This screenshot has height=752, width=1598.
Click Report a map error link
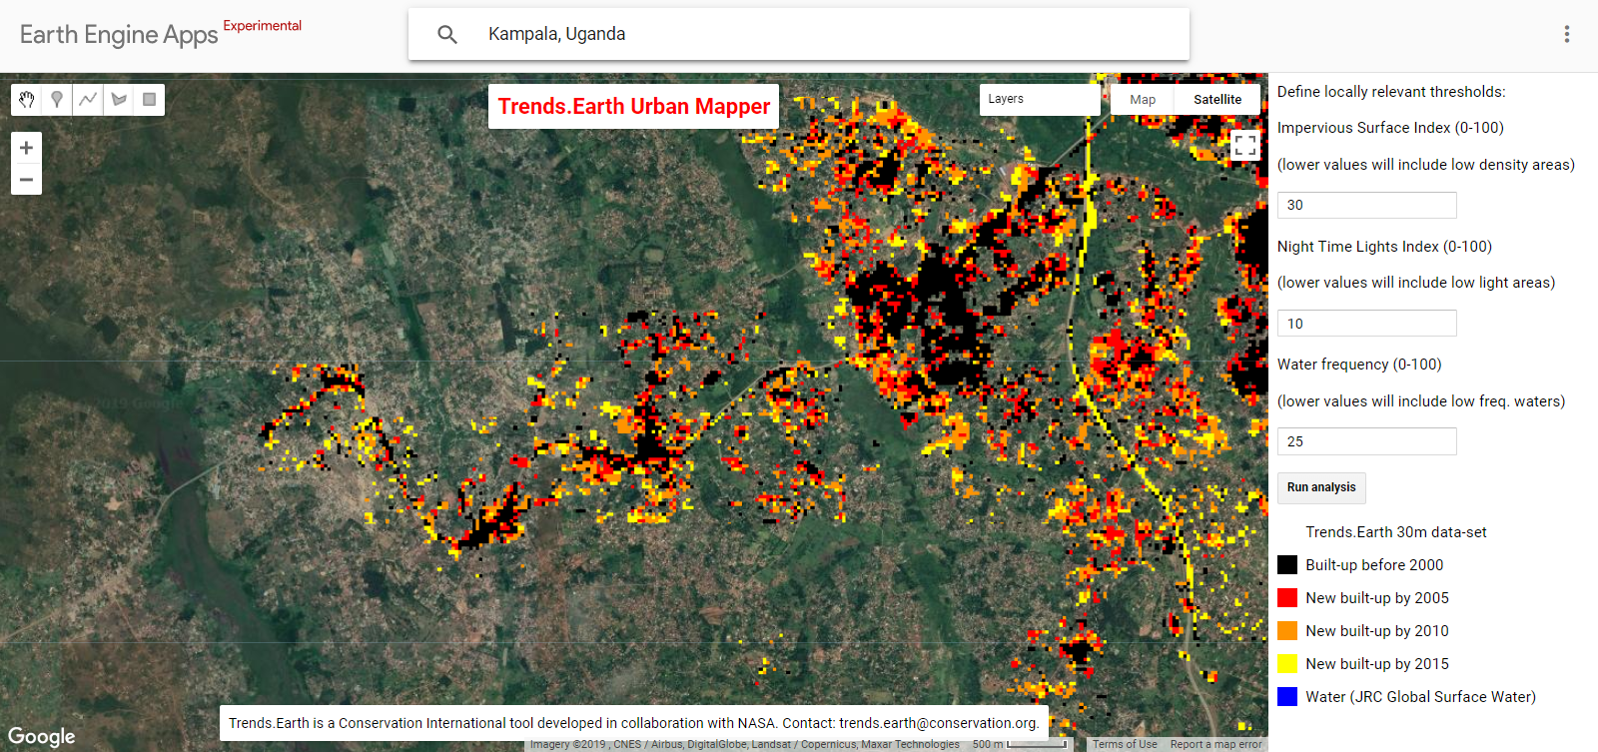pyautogui.click(x=1215, y=744)
